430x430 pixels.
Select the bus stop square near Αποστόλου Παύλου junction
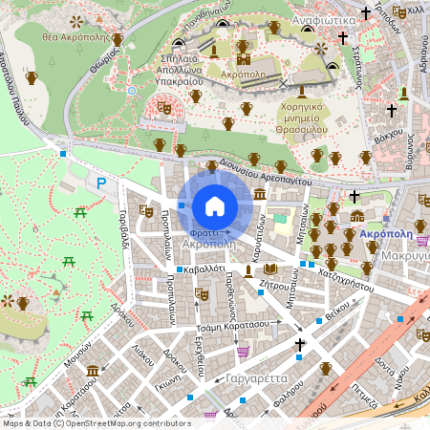pyautogui.click(x=63, y=154)
